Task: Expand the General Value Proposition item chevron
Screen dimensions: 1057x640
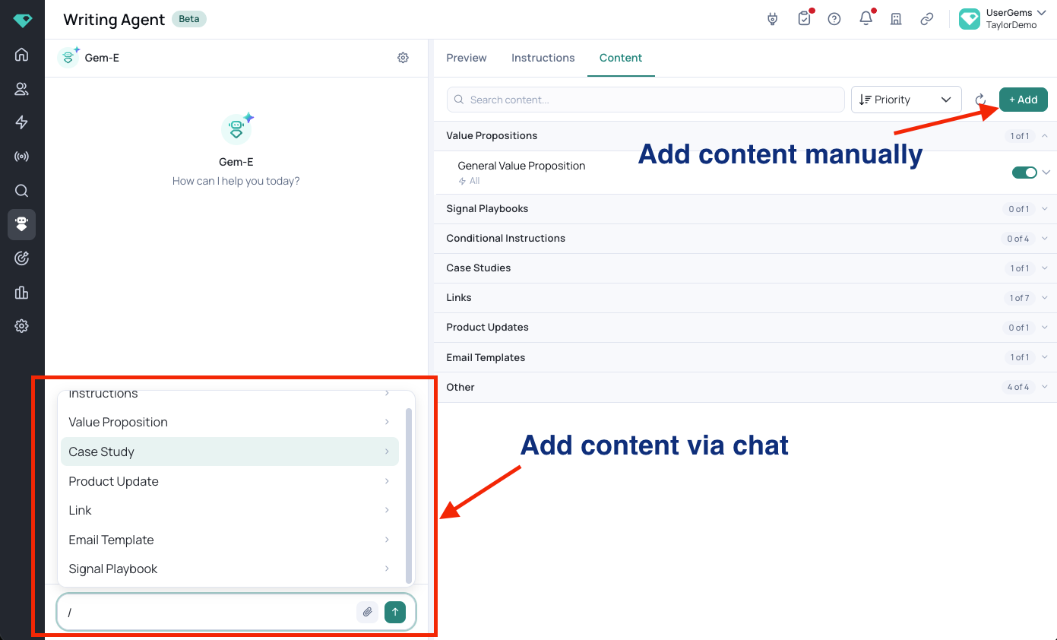Action: pyautogui.click(x=1046, y=173)
